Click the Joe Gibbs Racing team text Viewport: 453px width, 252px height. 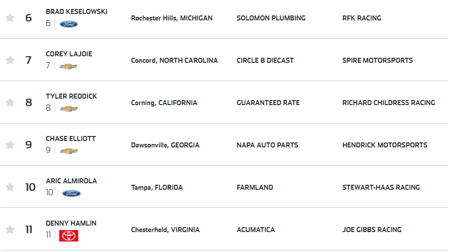(x=372, y=230)
